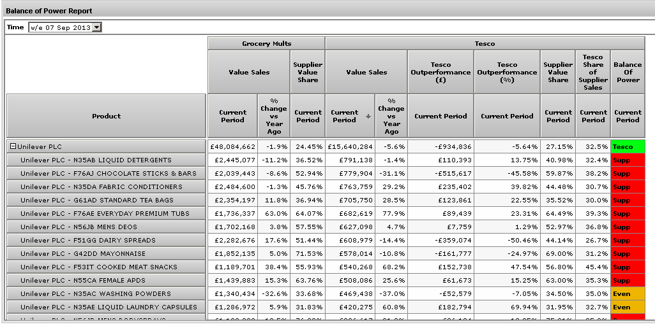655x324 pixels.
Task: Click Tesco Supplier Value Share header
Action: pos(558,72)
